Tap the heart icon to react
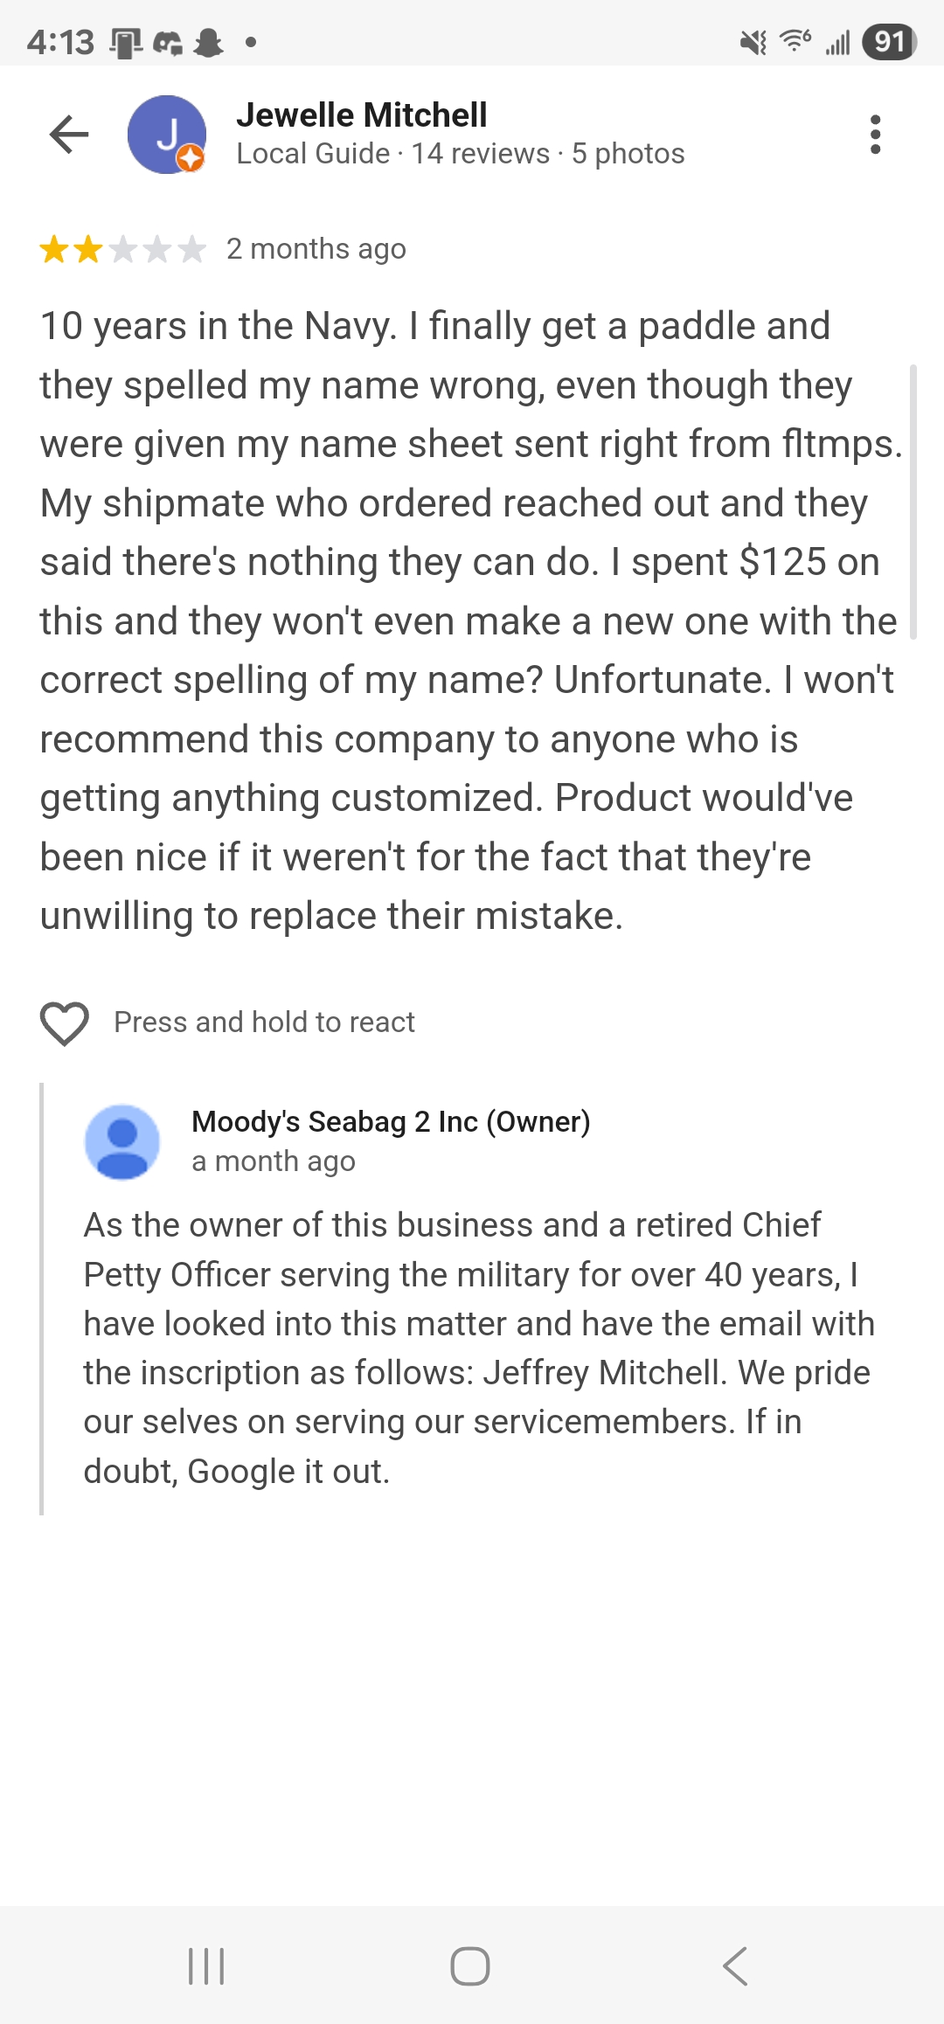This screenshot has height=2024, width=944. 65,1022
